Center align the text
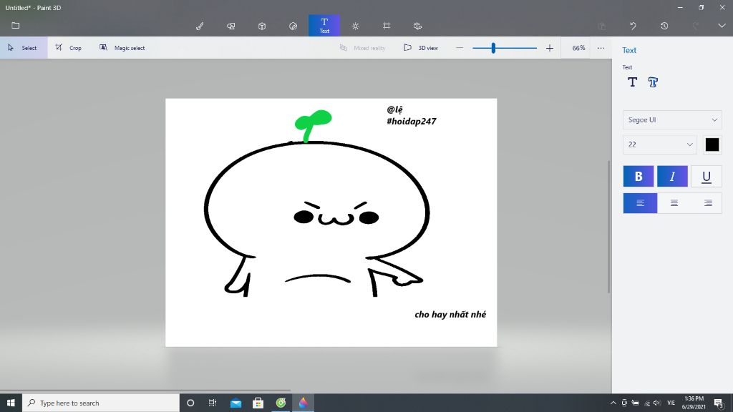Image resolution: width=733 pixels, height=412 pixels. click(x=674, y=202)
